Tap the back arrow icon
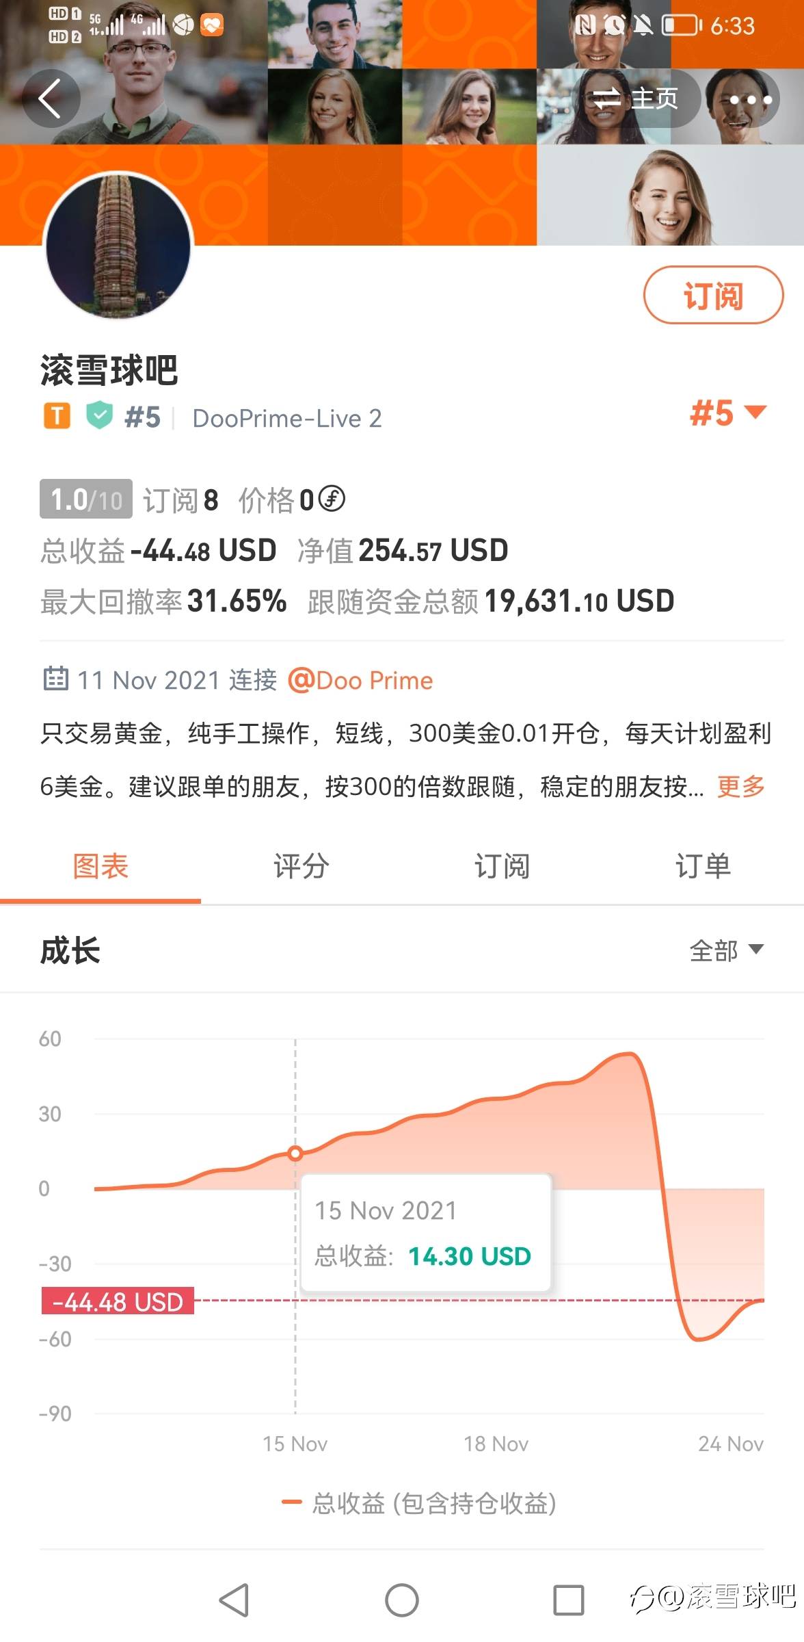Image resolution: width=804 pixels, height=1642 pixels. tap(51, 99)
